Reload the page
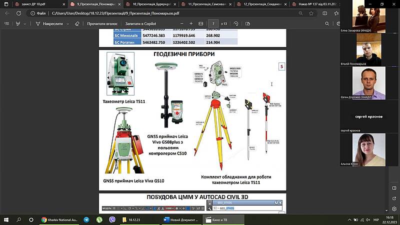The image size is (400, 225). pos(18,13)
